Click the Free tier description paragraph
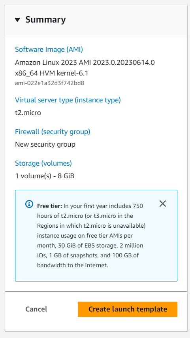 (x=91, y=236)
